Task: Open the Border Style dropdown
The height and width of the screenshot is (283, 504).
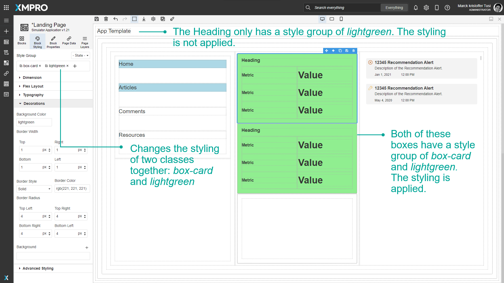Action: (34, 189)
